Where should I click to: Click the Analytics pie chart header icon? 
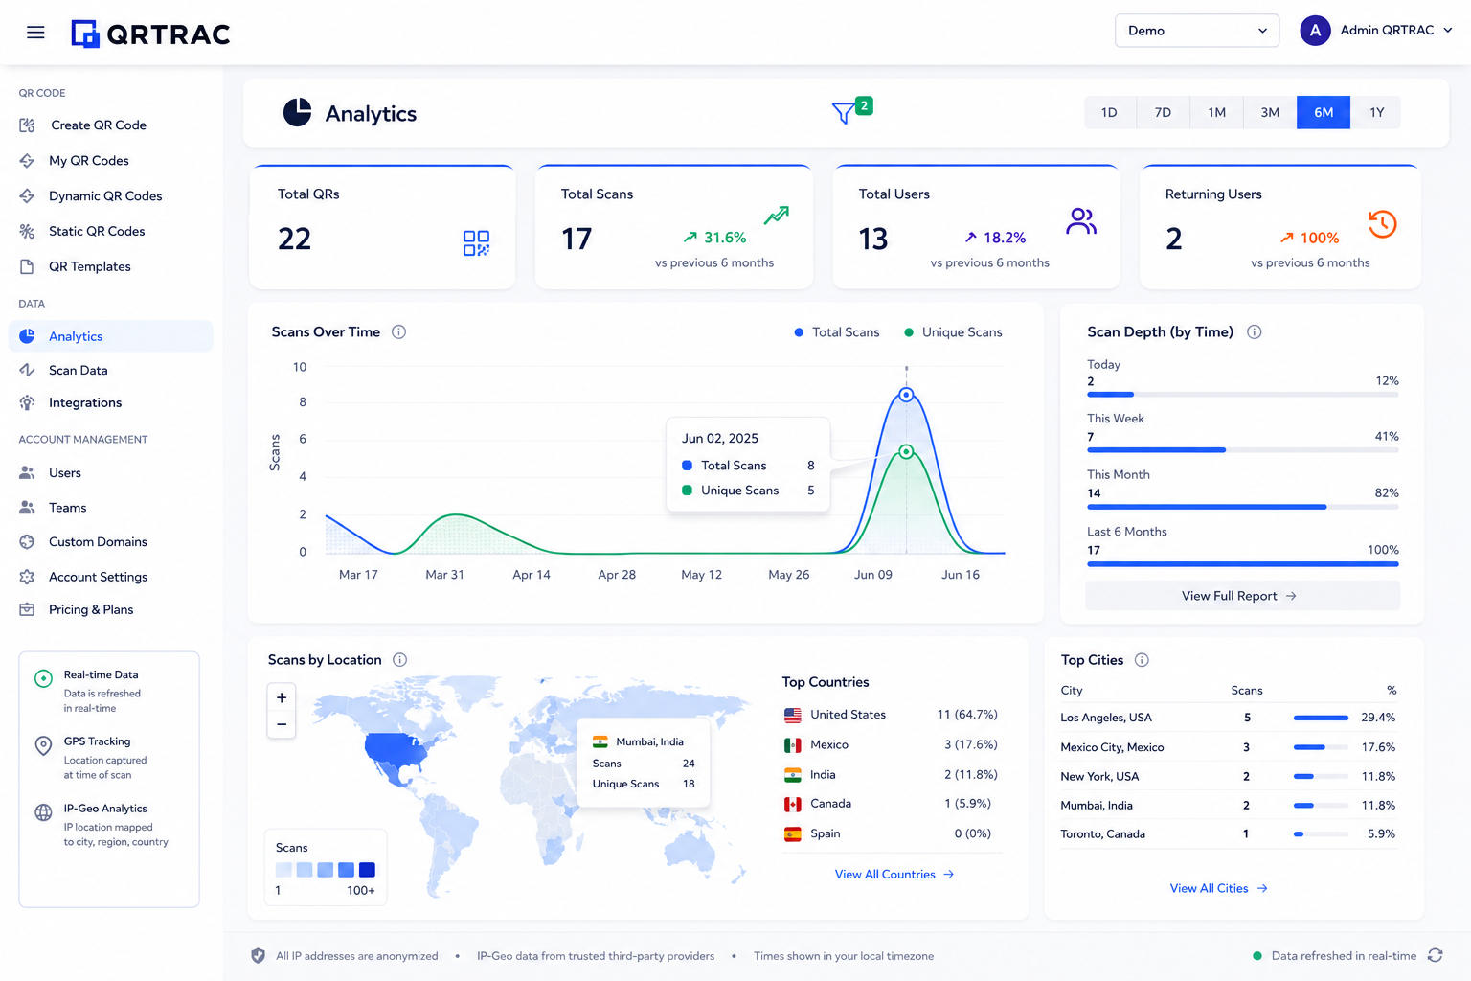tap(297, 112)
